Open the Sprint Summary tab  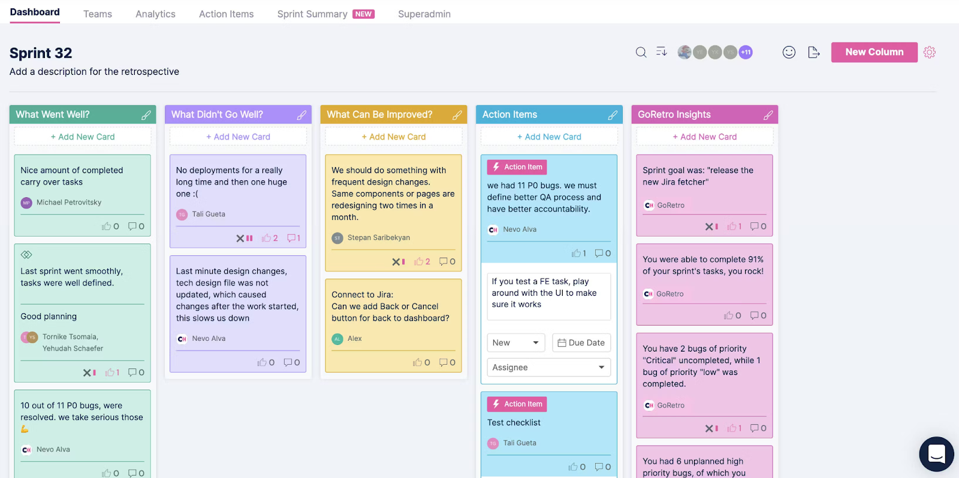[x=312, y=14]
